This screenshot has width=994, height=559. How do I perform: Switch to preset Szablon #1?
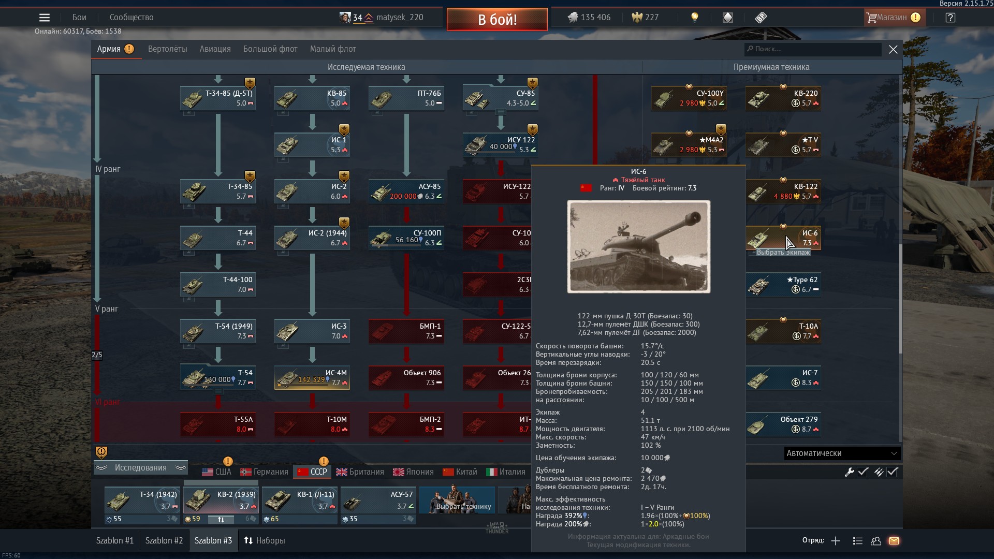115,541
